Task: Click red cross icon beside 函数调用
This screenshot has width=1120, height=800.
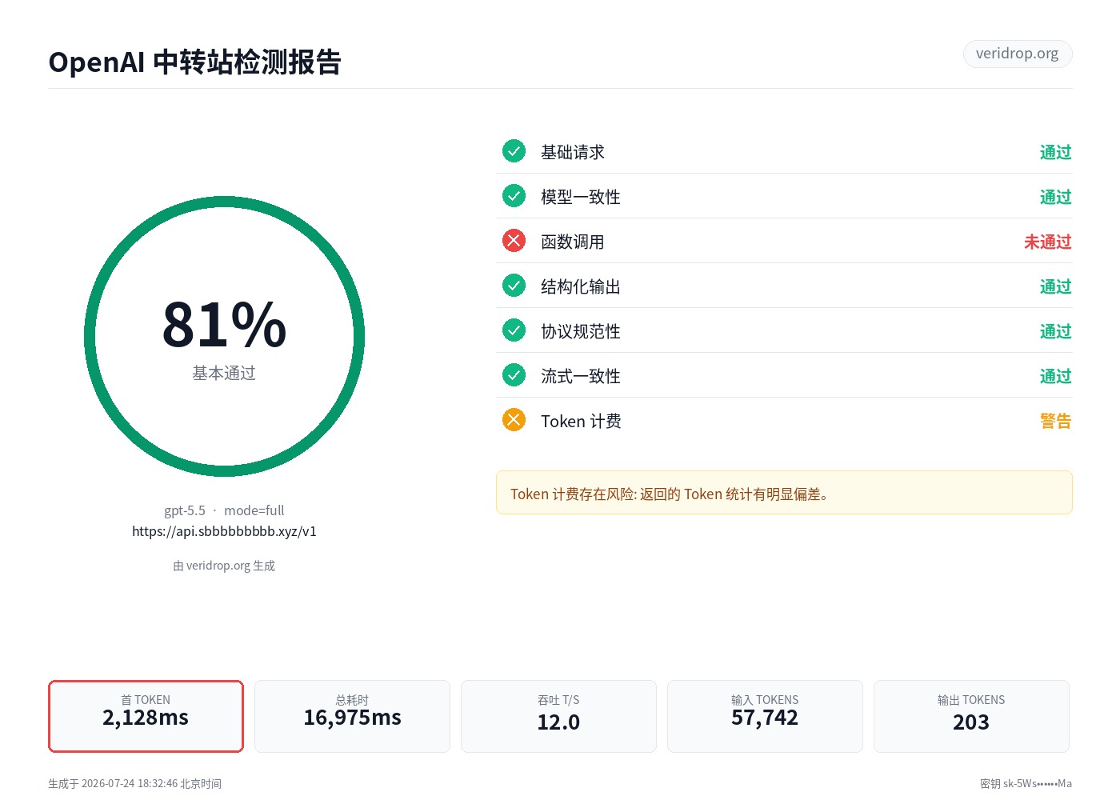Action: click(514, 241)
